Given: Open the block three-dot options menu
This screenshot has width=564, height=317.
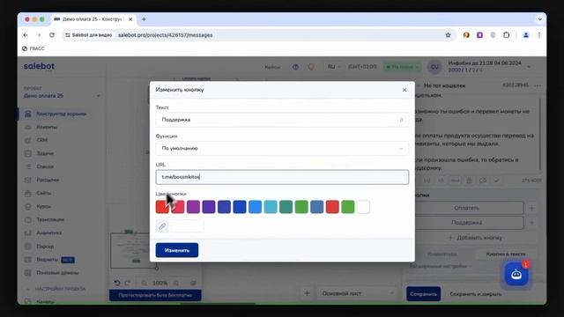Looking at the screenshot, I should [x=538, y=85].
